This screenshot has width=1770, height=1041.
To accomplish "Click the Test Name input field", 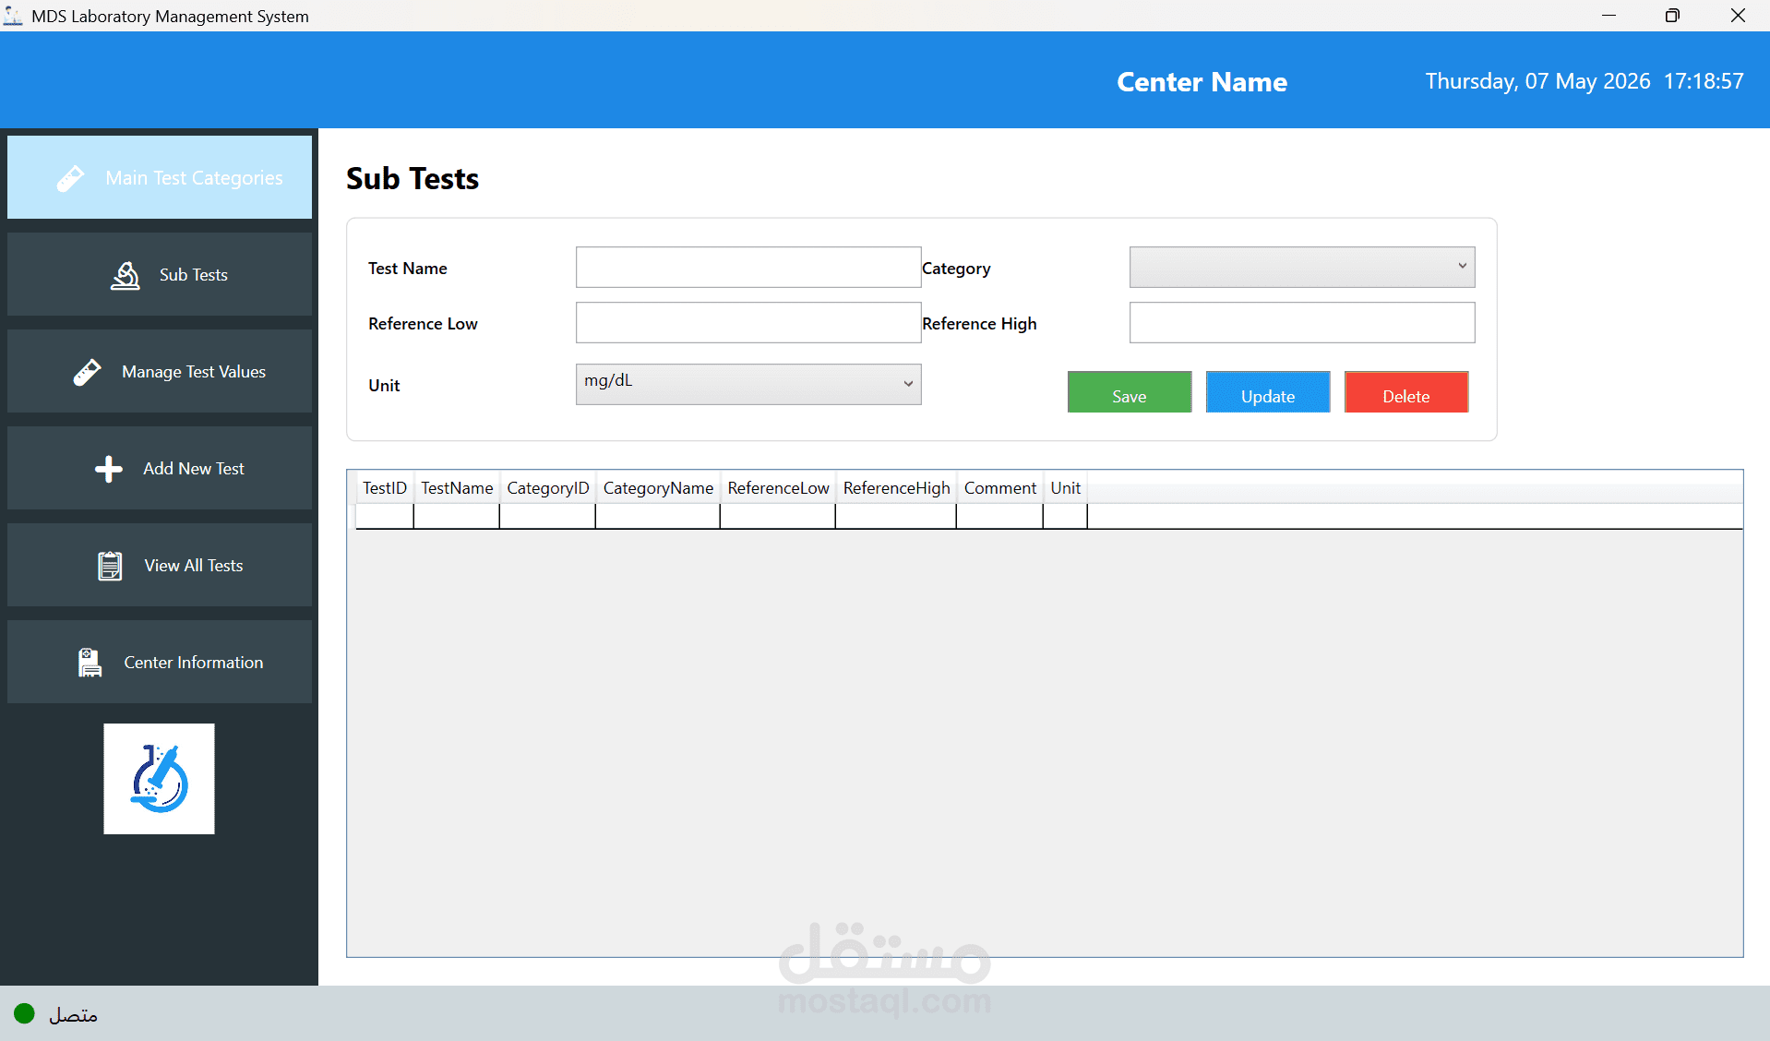I will pos(748,267).
